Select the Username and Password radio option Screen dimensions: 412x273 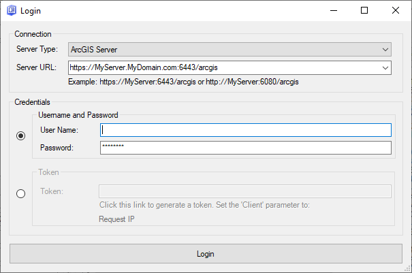tap(20, 135)
